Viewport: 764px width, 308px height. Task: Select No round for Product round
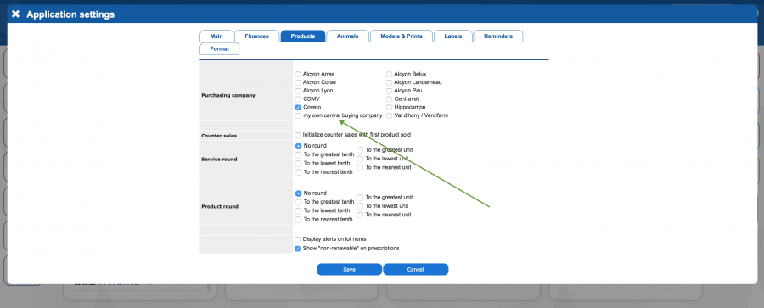click(x=298, y=193)
